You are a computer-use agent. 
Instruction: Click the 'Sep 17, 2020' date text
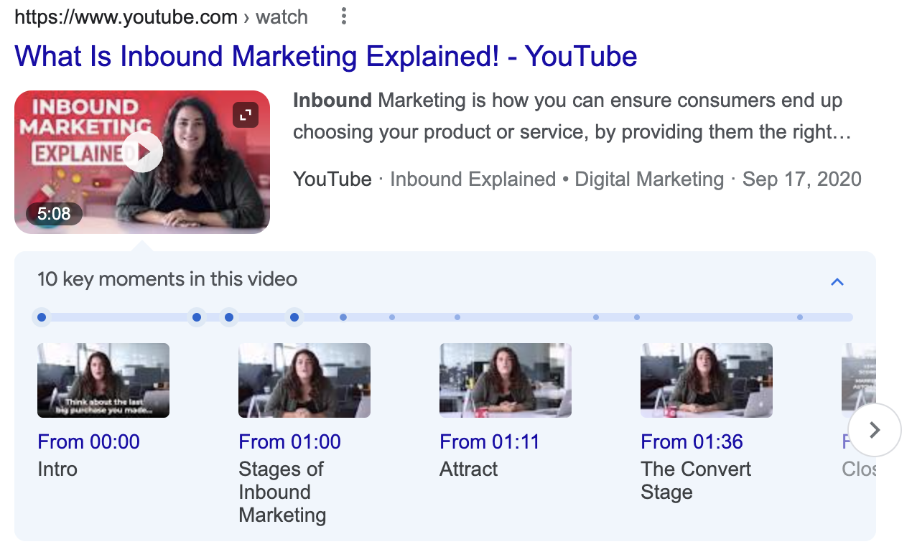point(802,179)
